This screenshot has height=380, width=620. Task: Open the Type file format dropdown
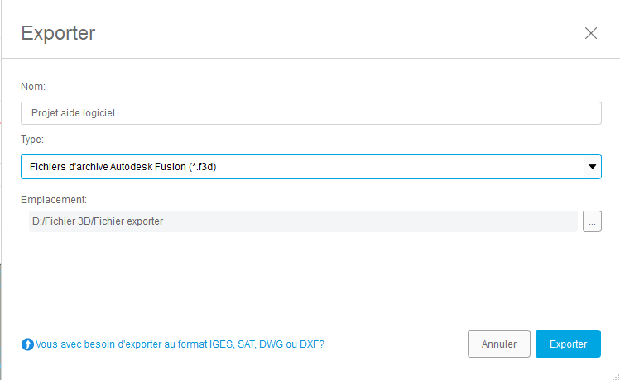click(x=592, y=167)
